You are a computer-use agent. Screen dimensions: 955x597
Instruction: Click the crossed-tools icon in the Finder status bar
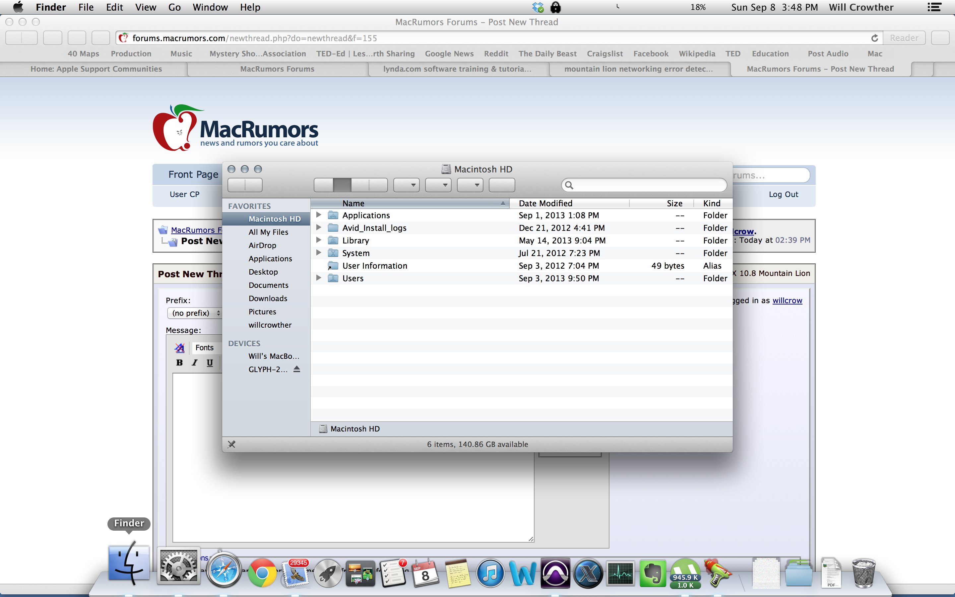232,444
